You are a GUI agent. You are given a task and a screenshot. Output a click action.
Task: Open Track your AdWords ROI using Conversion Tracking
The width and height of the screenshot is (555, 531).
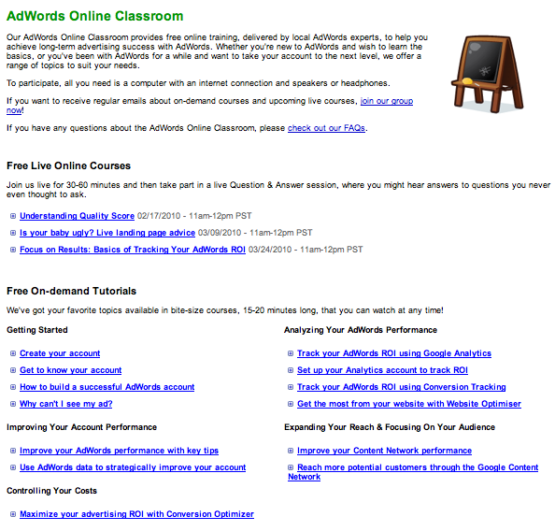pos(402,387)
